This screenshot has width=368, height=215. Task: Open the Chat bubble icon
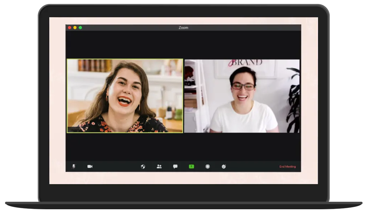pos(175,167)
